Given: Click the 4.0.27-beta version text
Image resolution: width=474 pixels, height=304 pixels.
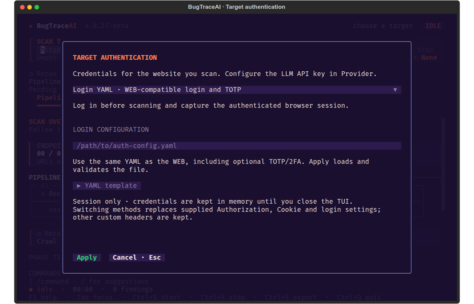Looking at the screenshot, I should tap(107, 26).
